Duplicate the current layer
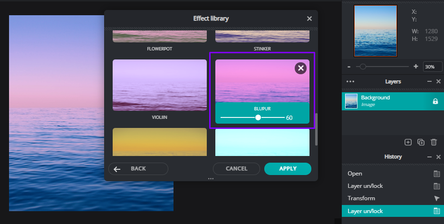Image resolution: width=444 pixels, height=224 pixels. (421, 142)
